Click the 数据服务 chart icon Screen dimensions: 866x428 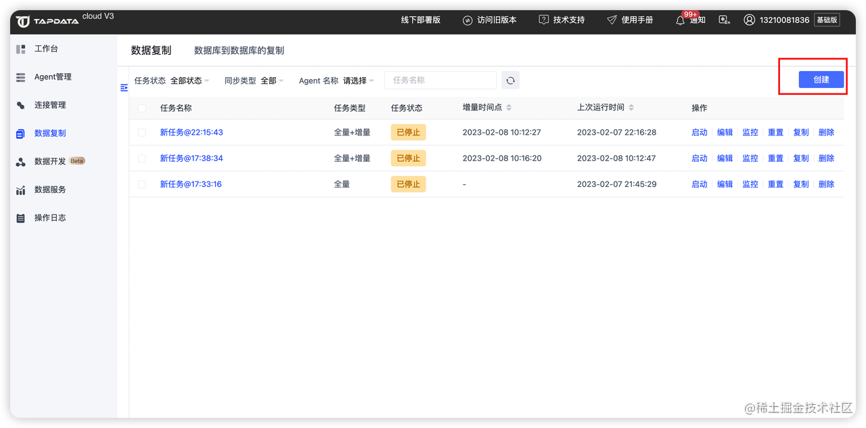pos(21,190)
